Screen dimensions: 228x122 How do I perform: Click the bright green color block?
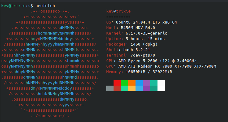[x=125, y=83]
